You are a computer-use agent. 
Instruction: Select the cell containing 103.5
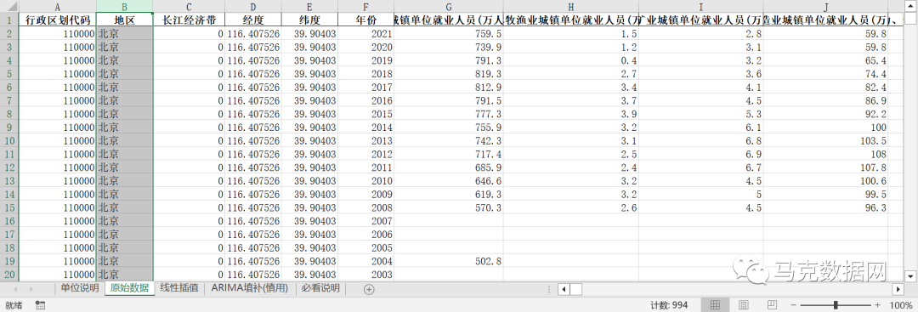825,140
